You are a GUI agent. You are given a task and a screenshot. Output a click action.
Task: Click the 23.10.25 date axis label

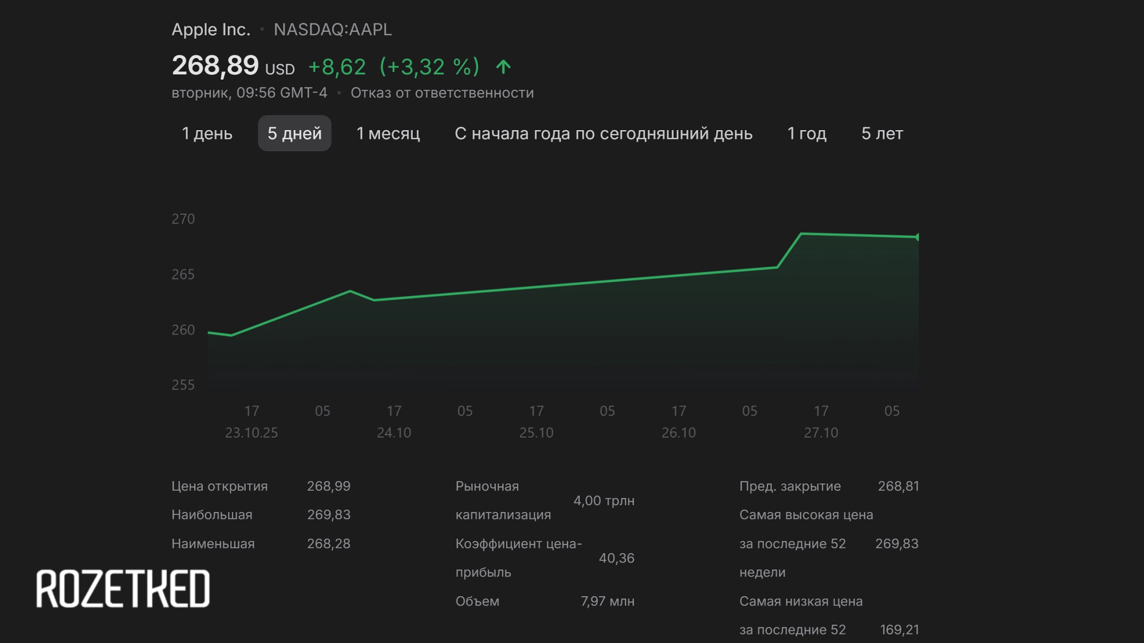click(x=251, y=433)
